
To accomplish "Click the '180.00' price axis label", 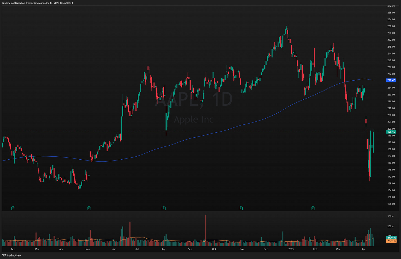I will tap(391, 163).
